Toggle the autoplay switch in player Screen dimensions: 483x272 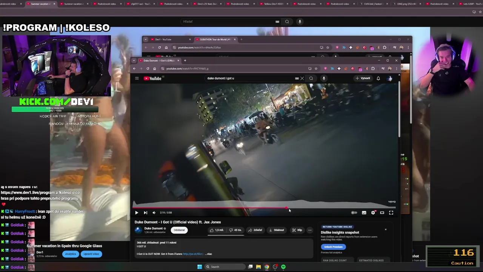(x=354, y=213)
